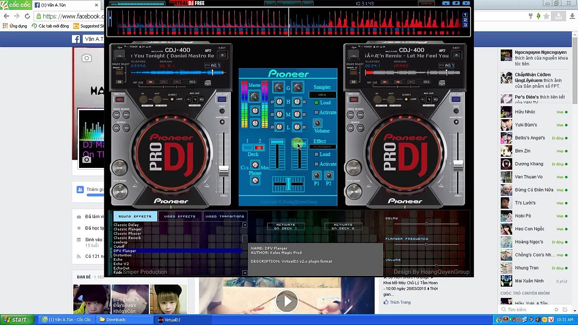Click previous track search on the right deck
This screenshot has height=325, width=578.
pos(350,115)
